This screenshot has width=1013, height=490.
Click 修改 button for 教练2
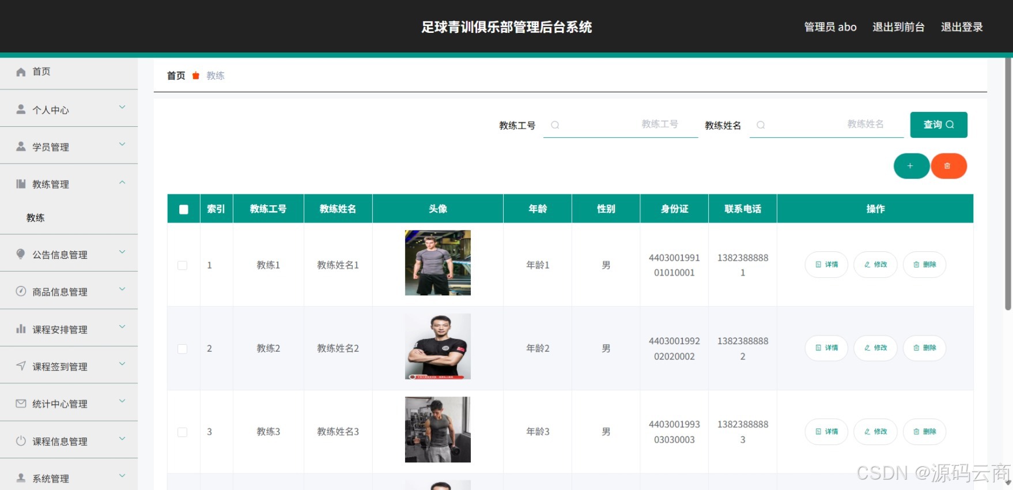tap(875, 348)
